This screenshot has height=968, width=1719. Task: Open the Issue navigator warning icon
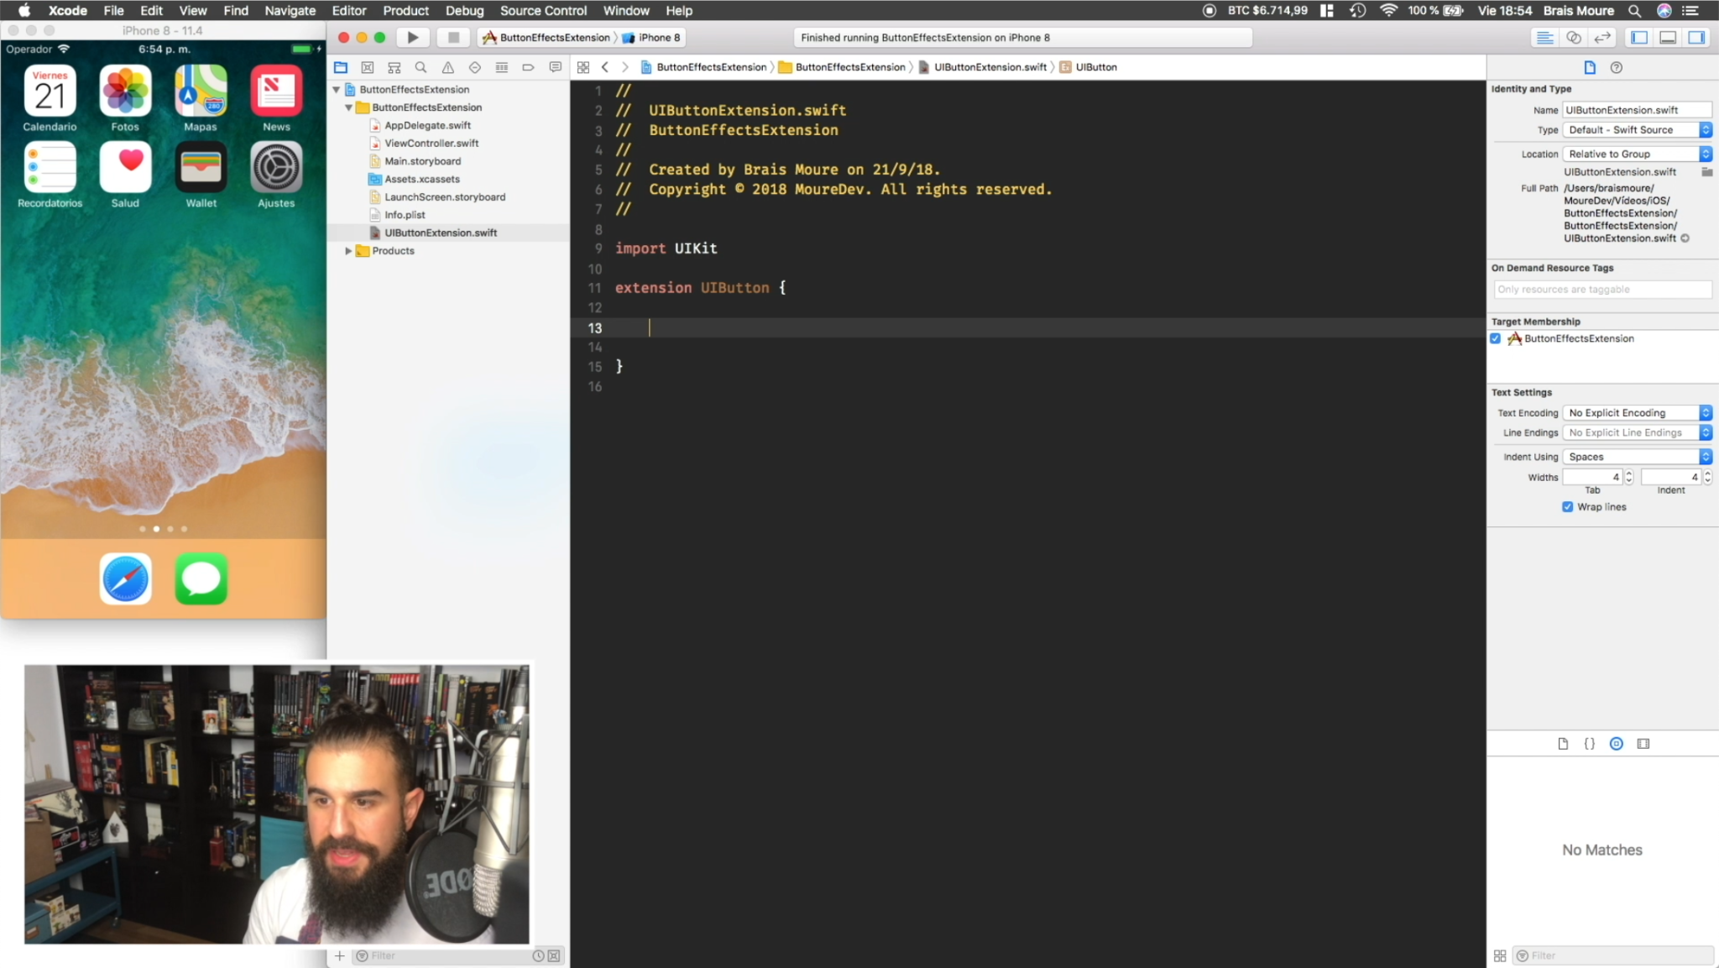tap(448, 67)
